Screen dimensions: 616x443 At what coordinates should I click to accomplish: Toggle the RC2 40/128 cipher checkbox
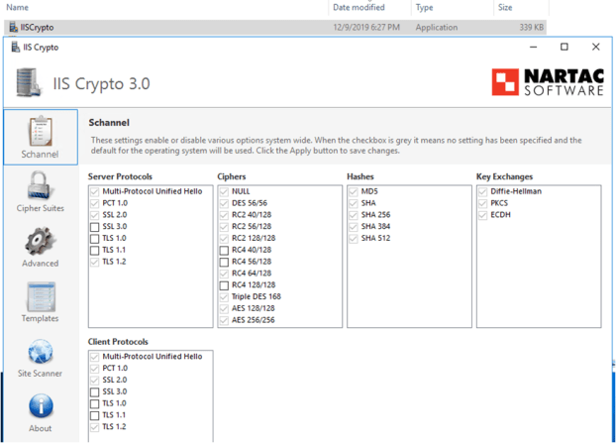pos(224,215)
